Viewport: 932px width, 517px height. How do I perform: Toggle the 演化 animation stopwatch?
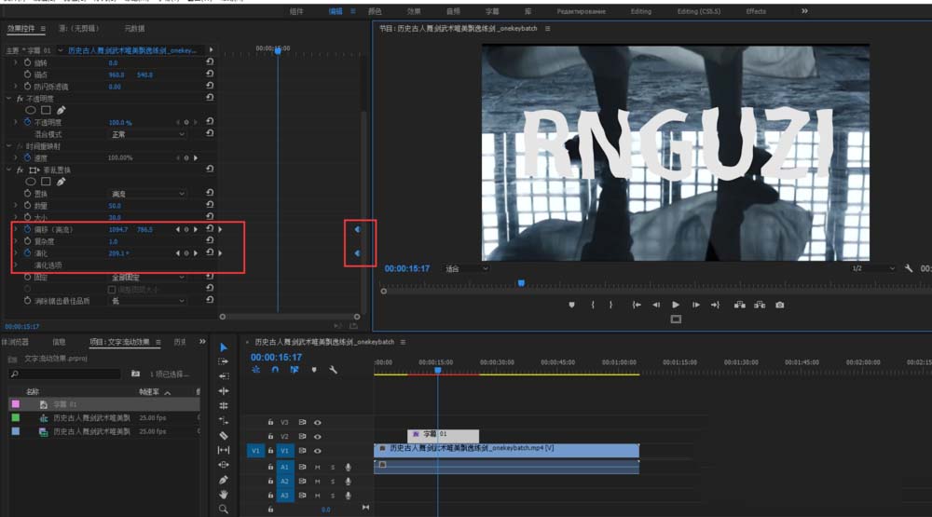pos(27,253)
